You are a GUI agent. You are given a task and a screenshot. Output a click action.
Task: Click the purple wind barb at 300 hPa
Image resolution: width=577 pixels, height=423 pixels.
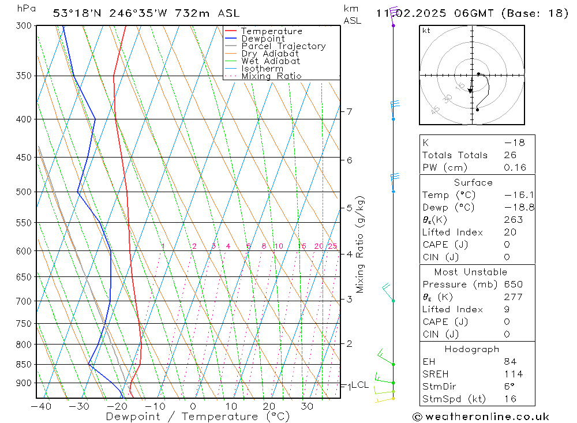394,17
